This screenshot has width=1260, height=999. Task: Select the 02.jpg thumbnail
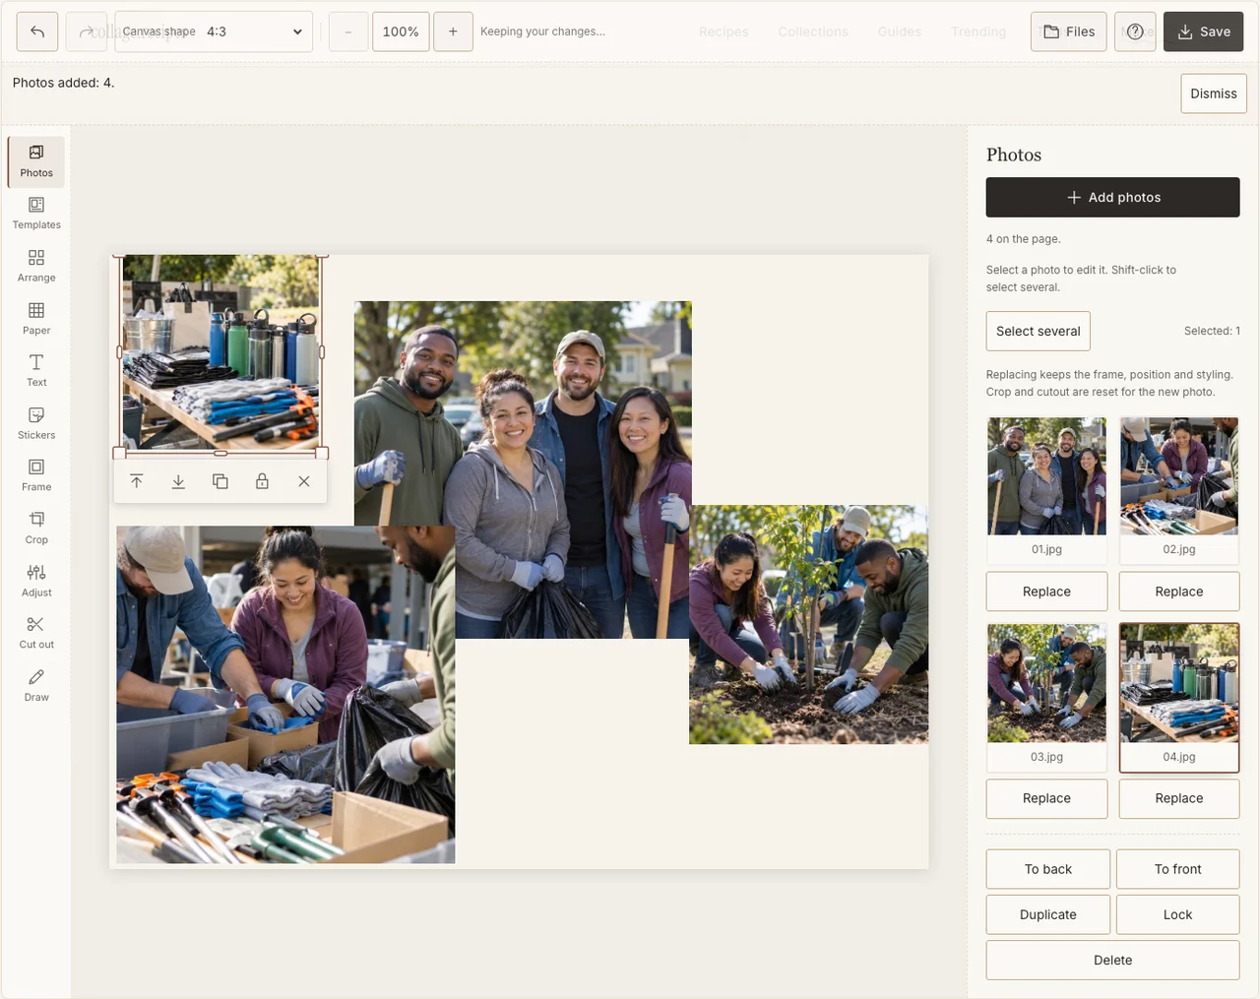click(1179, 489)
